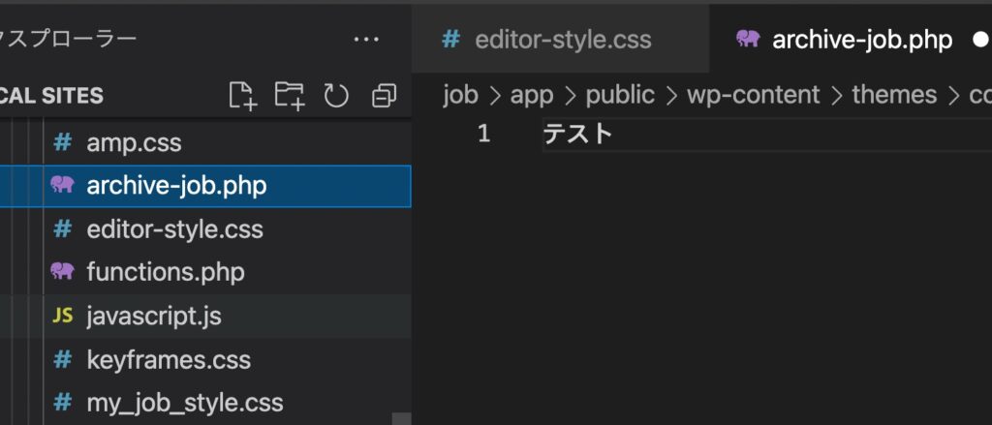This screenshot has height=425, width=992.
Task: Click the 'app' breadcrumb segment
Action: (x=530, y=95)
